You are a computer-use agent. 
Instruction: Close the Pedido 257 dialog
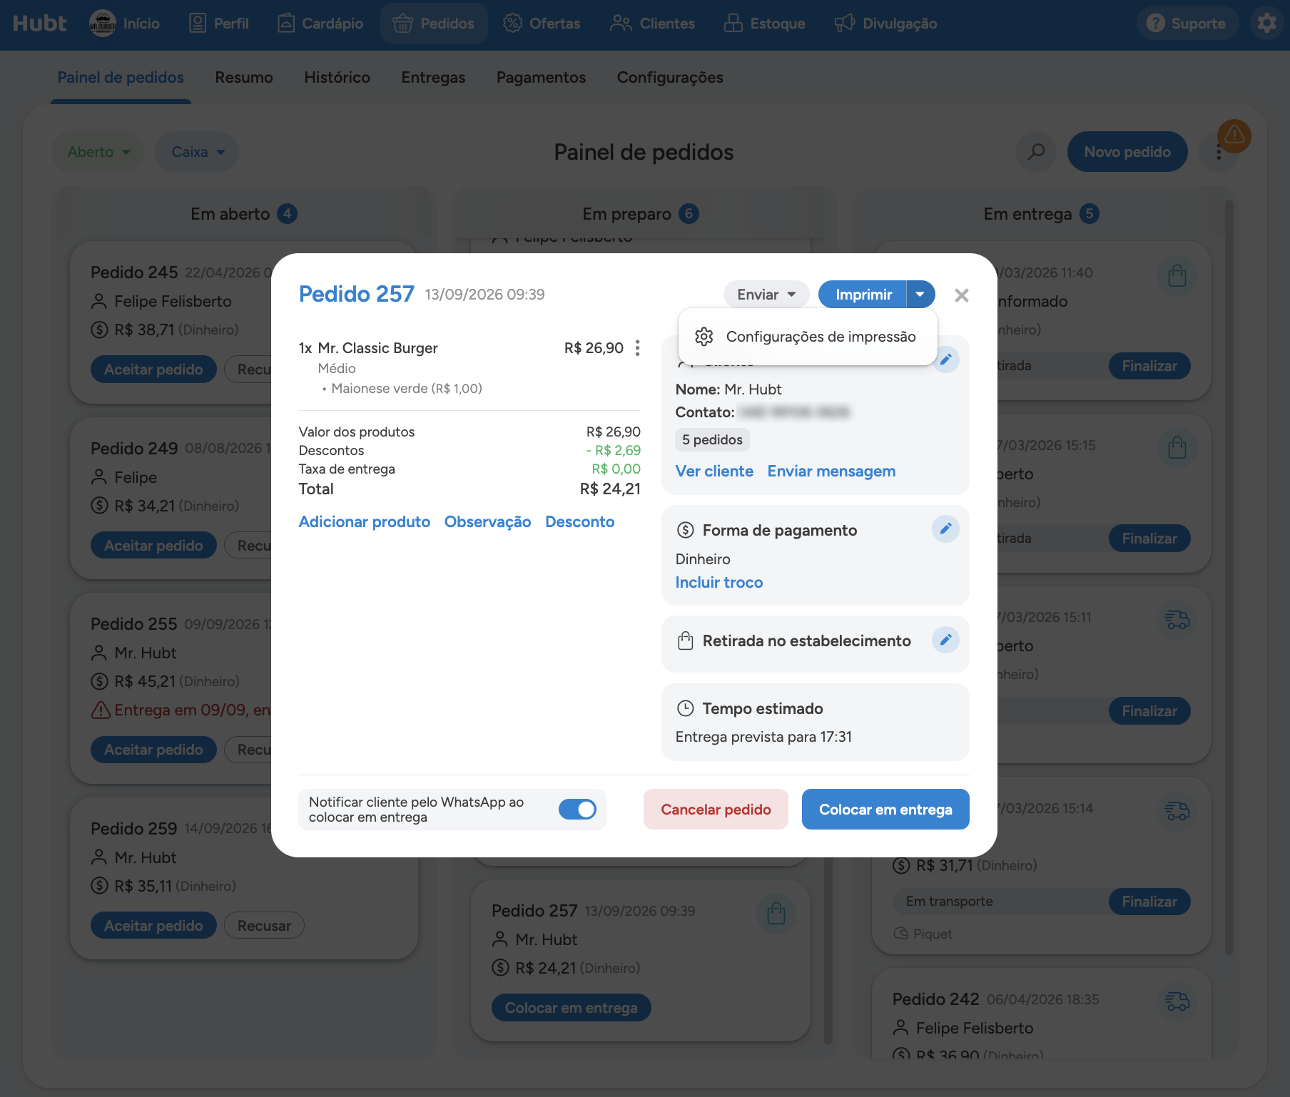(x=962, y=295)
